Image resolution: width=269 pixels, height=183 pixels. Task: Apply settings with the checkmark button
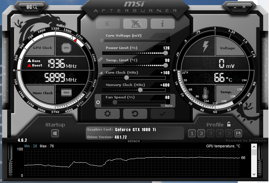163,114
